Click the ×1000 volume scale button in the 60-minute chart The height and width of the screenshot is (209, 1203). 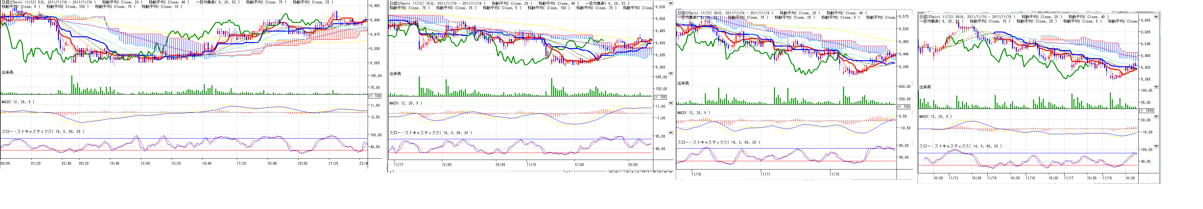[1146, 111]
